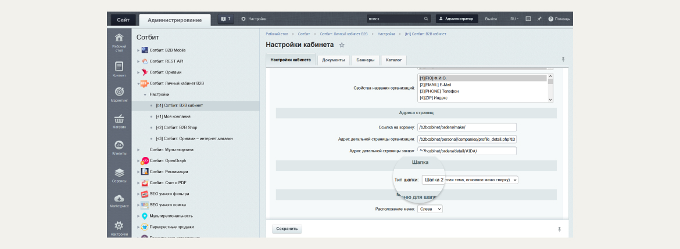
Task: Select the Документы tab
Action: click(334, 60)
